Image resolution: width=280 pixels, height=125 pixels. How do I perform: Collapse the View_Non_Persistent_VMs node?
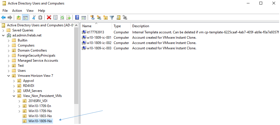tap(14, 96)
